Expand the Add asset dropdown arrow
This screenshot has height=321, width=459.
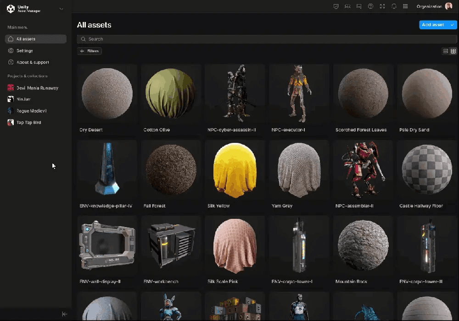pos(452,25)
